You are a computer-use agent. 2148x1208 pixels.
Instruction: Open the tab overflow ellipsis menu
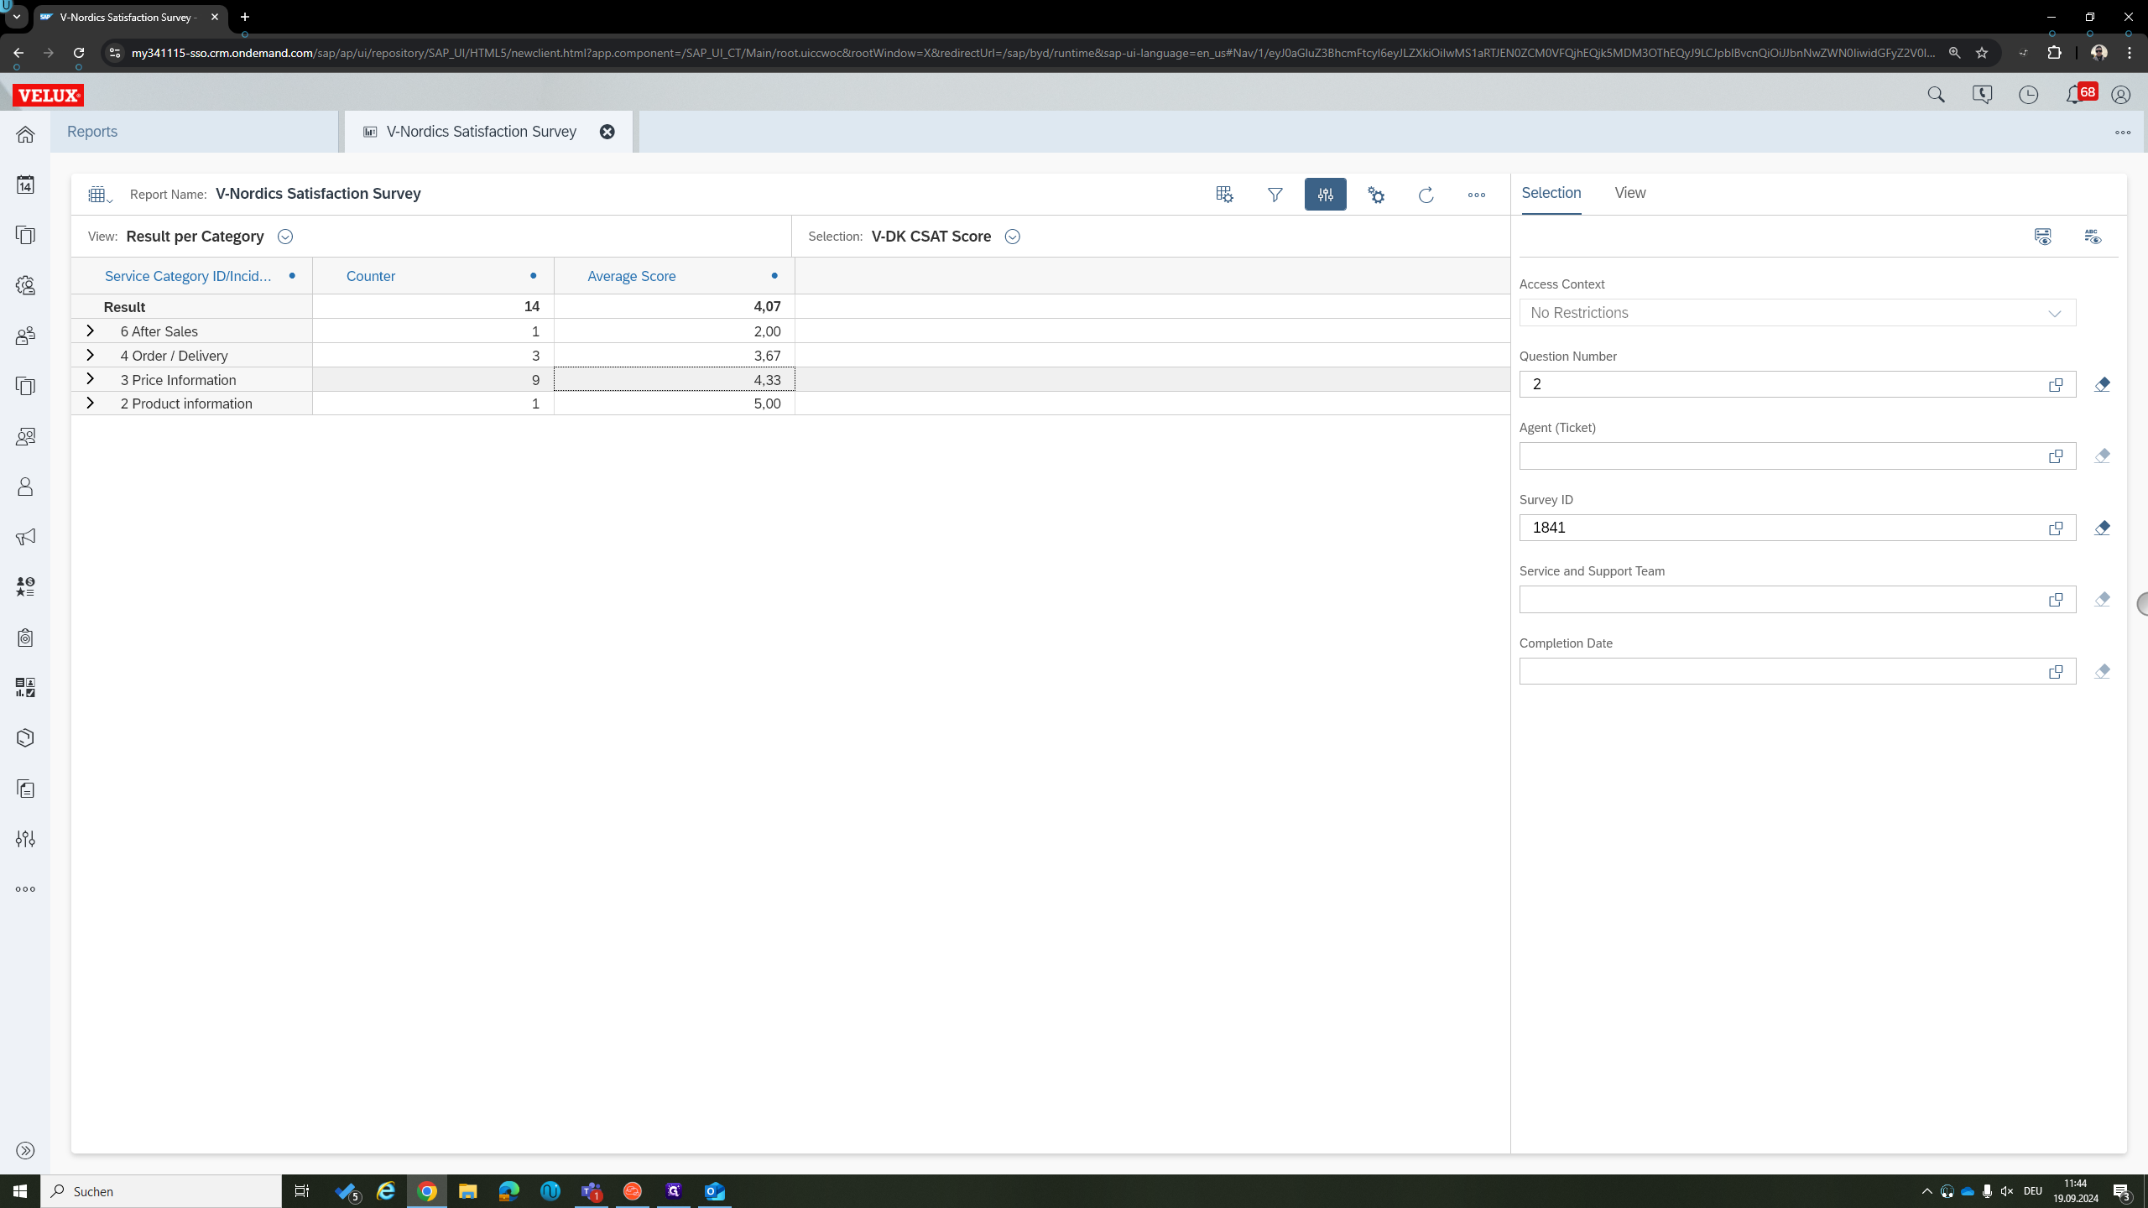2123,133
